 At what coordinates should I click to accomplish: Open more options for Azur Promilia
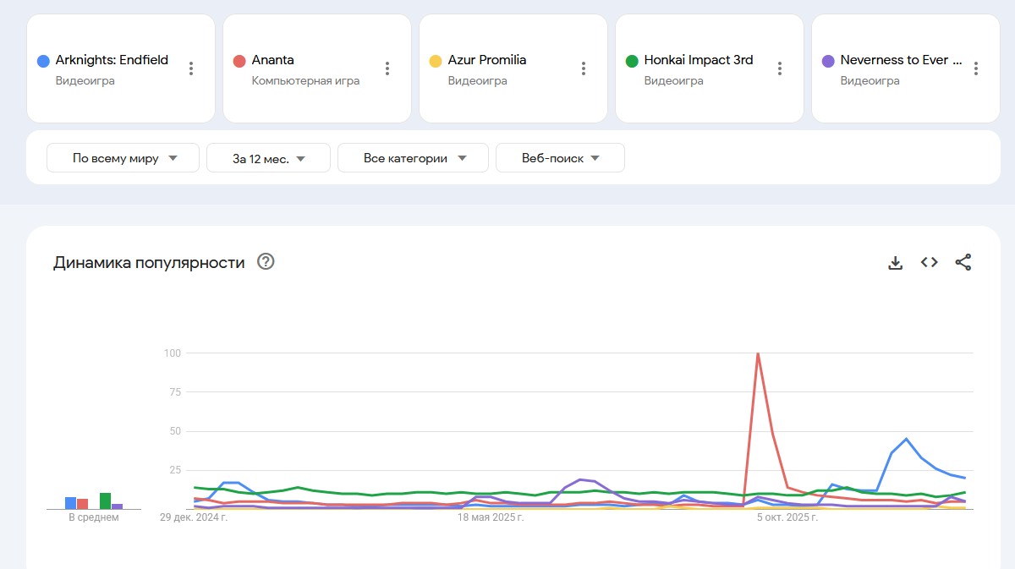click(584, 68)
